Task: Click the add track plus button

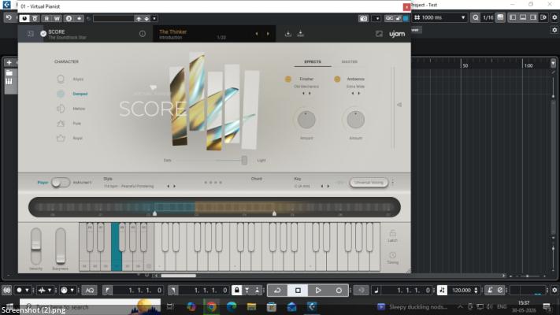Action: point(9,62)
